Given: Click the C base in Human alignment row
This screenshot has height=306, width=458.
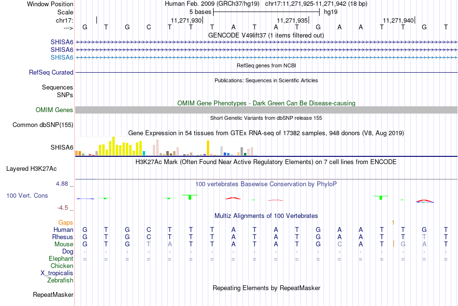Looking at the screenshot, I should coord(148,229).
